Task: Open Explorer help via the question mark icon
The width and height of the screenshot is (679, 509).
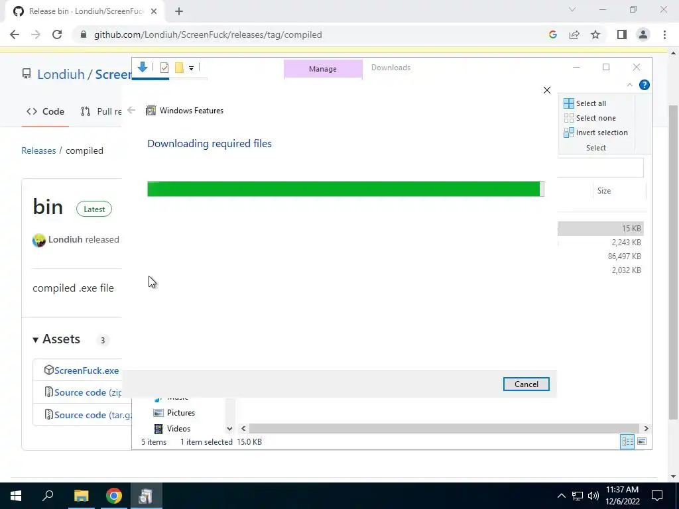Action: [645, 85]
